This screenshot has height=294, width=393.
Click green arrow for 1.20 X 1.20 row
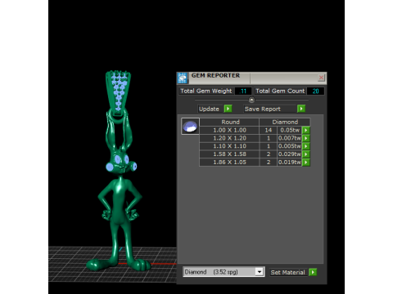[306, 138]
